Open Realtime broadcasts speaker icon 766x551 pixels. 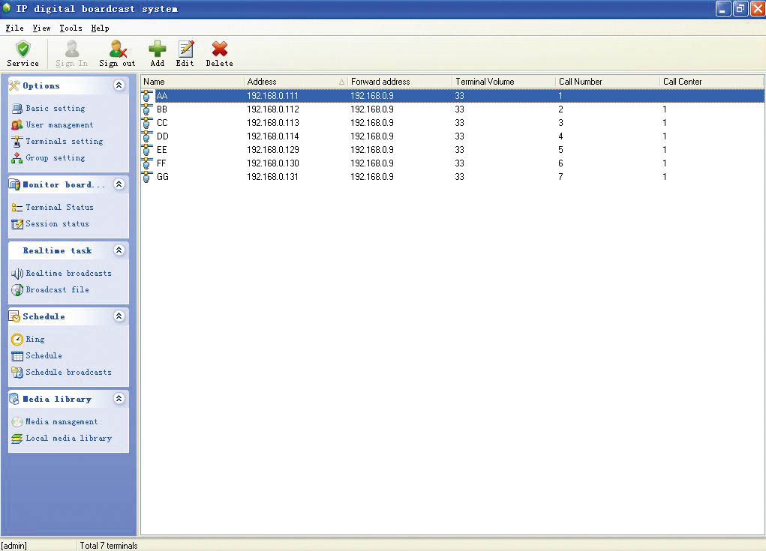click(17, 274)
